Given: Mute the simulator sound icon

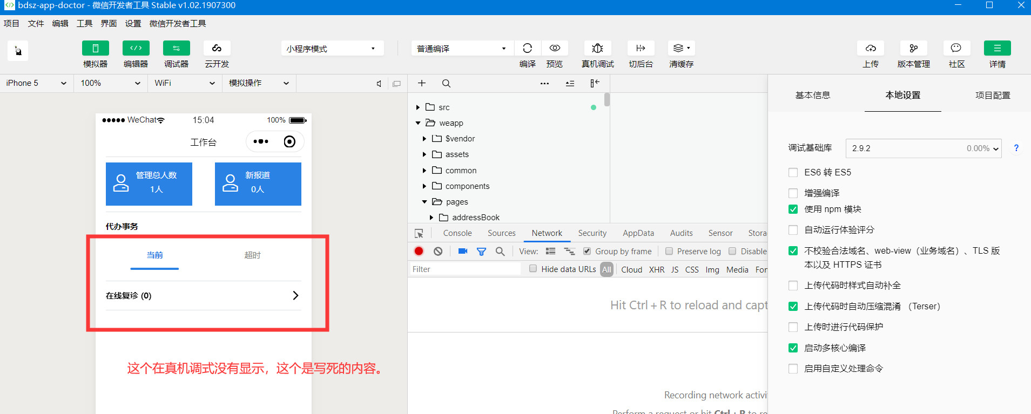Looking at the screenshot, I should 379,84.
